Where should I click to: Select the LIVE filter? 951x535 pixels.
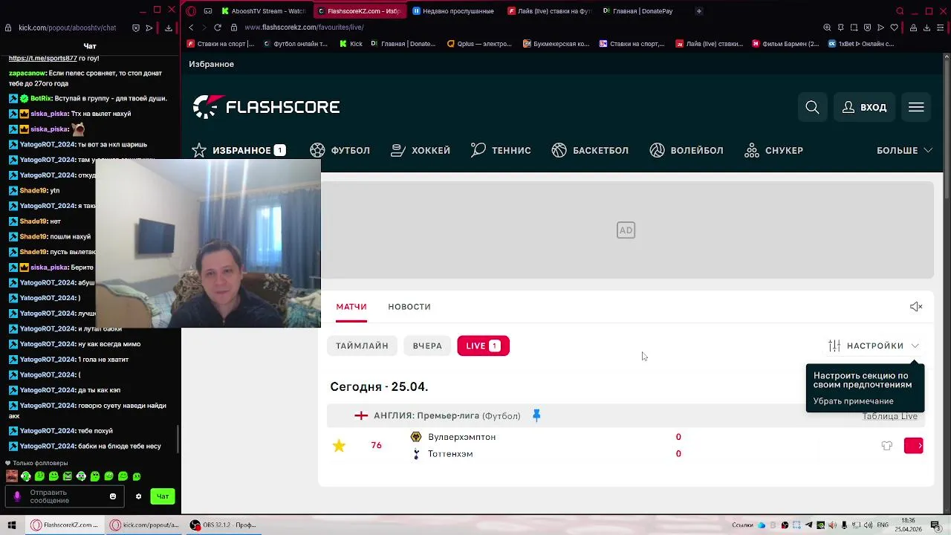click(x=483, y=346)
